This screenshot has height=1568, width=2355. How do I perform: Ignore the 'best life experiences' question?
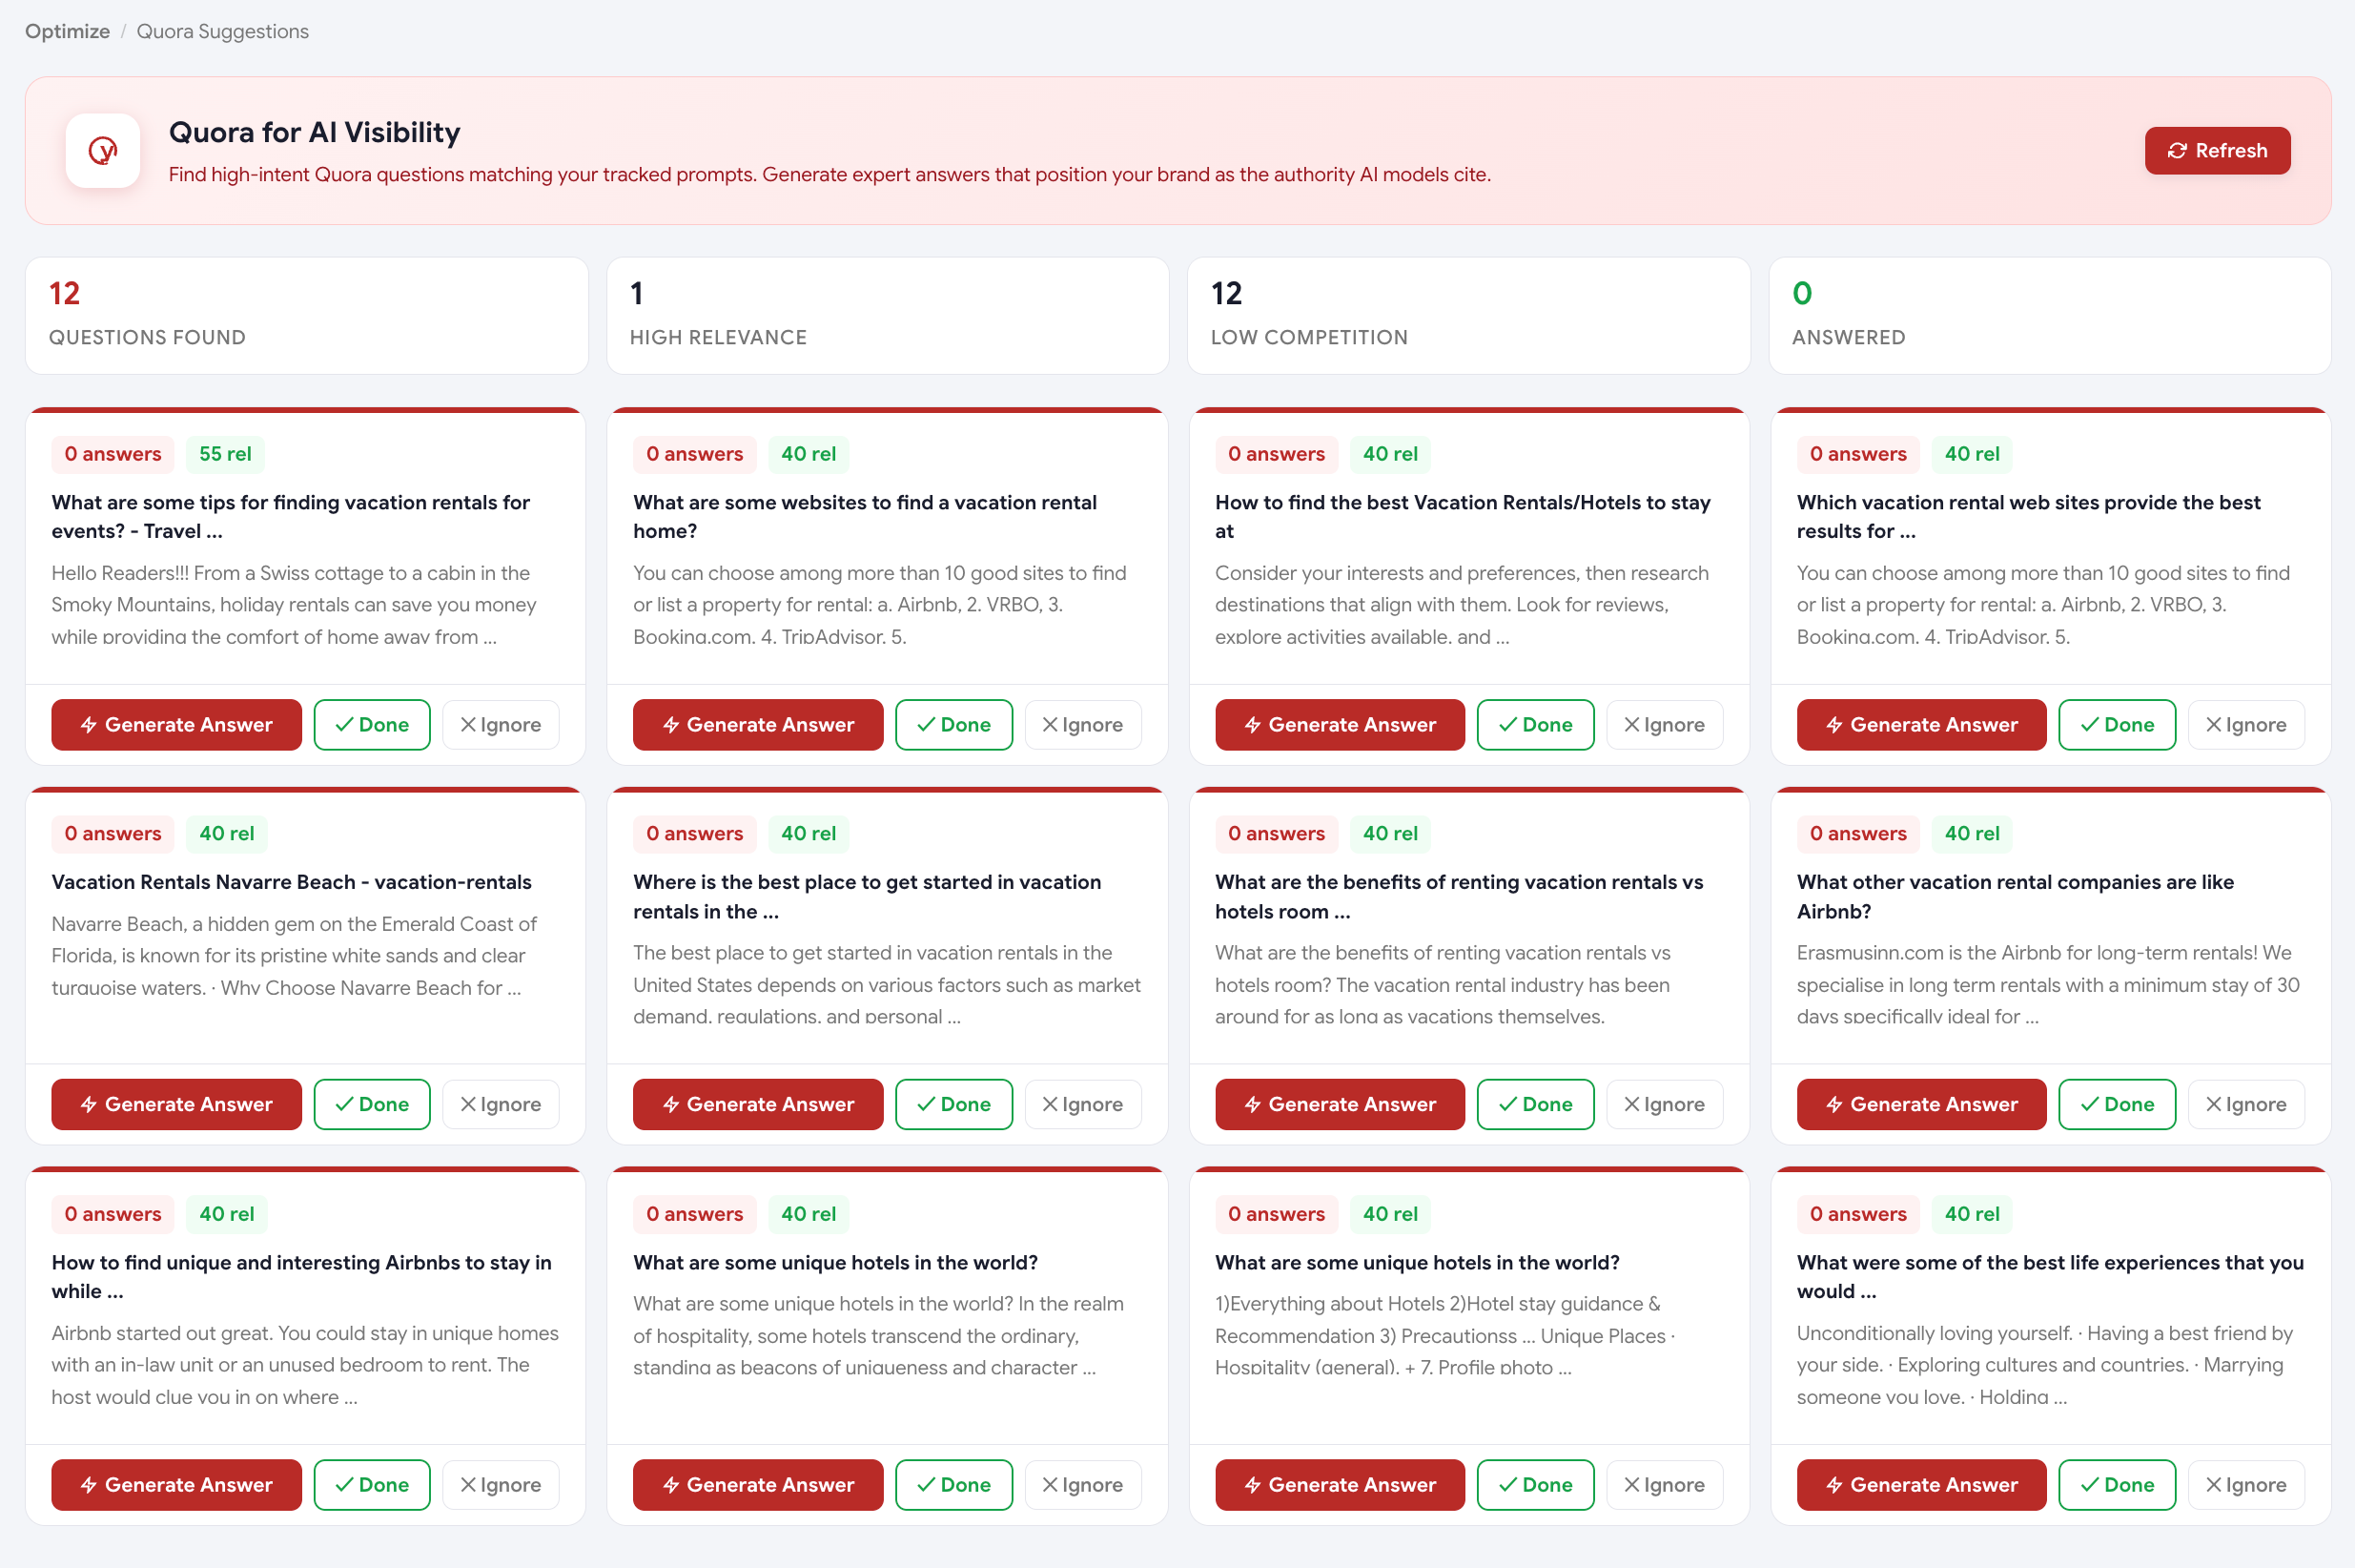(x=2246, y=1485)
